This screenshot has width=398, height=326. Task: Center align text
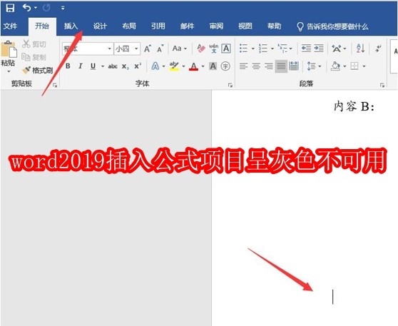[x=256, y=66]
